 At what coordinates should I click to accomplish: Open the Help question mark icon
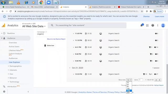[x=153, y=25]
